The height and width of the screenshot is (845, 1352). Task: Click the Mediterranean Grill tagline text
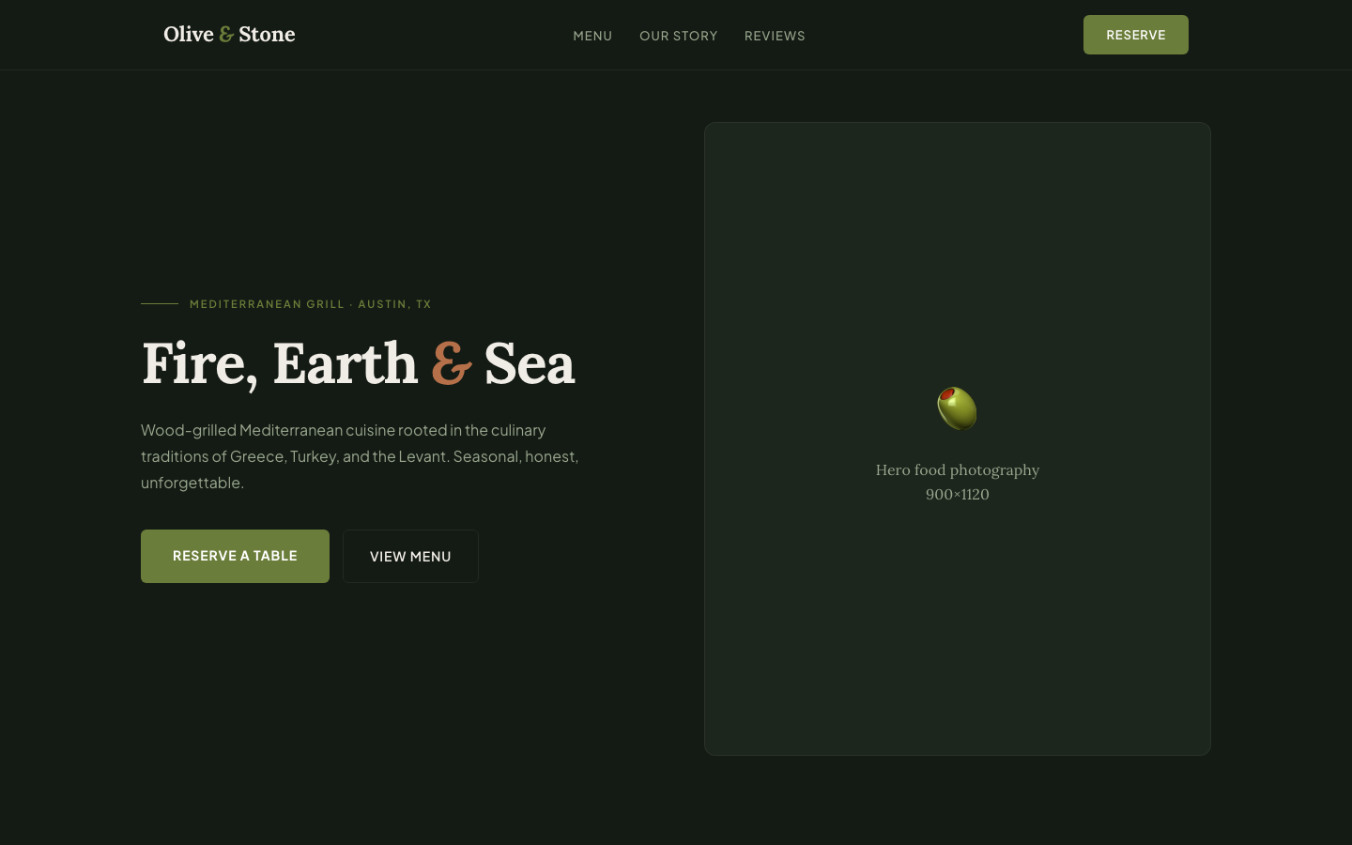click(267, 304)
